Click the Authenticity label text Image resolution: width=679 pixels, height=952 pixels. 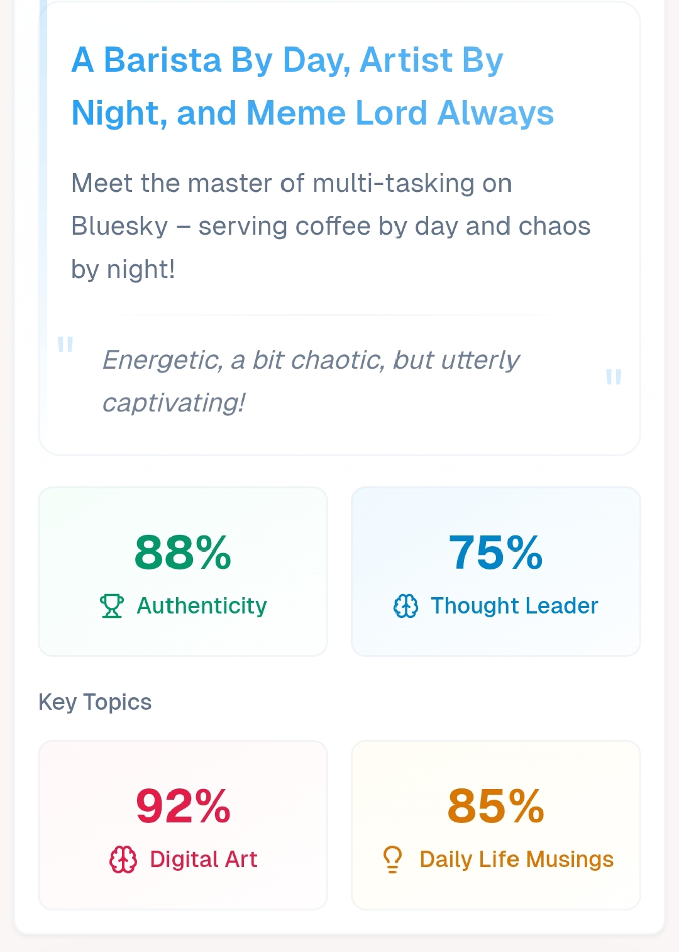pyautogui.click(x=202, y=606)
